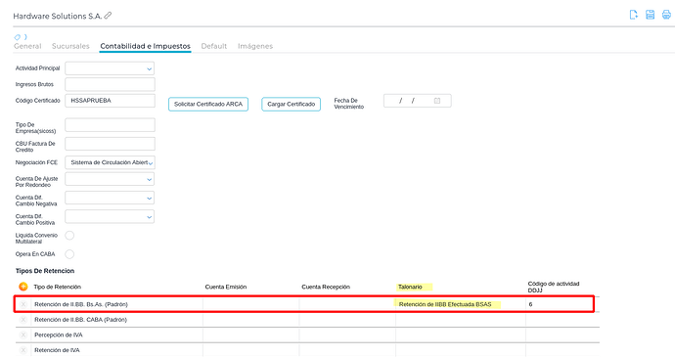Viewport: 675px width, 357px height.
Task: Switch to the Sucursales tab
Action: (70, 46)
